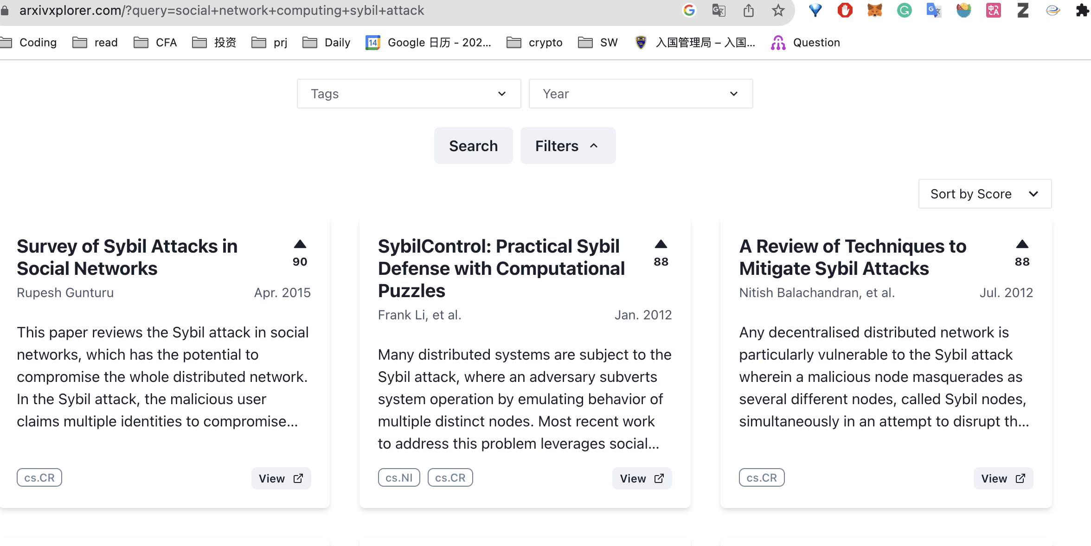
Task: Click the URL in the address bar
Action: click(222, 10)
